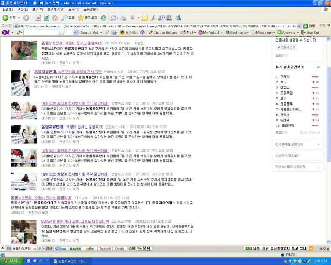
Task: Refresh the current page
Action: pos(46,18)
